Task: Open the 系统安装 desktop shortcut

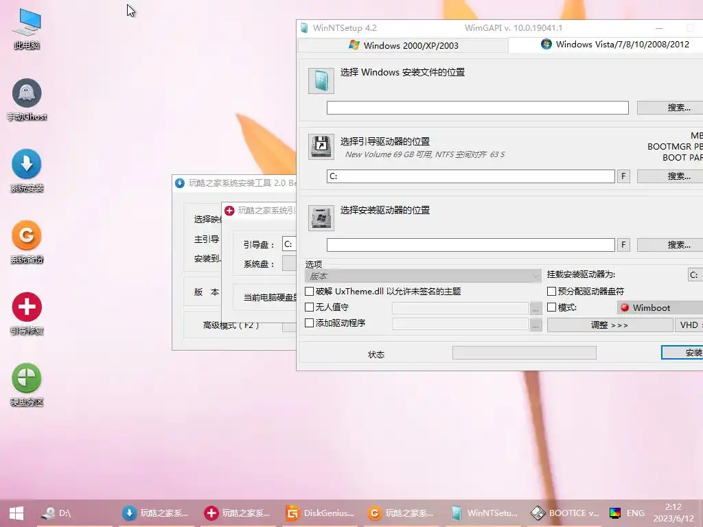Action: (x=27, y=170)
